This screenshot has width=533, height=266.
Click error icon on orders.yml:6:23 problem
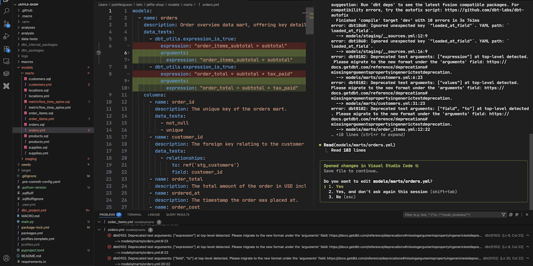point(109,235)
